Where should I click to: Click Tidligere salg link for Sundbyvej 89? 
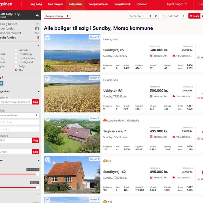182,56
